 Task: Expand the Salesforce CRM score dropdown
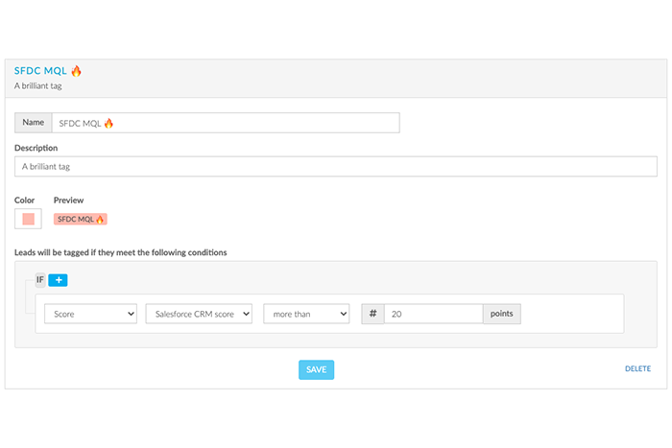tap(199, 314)
